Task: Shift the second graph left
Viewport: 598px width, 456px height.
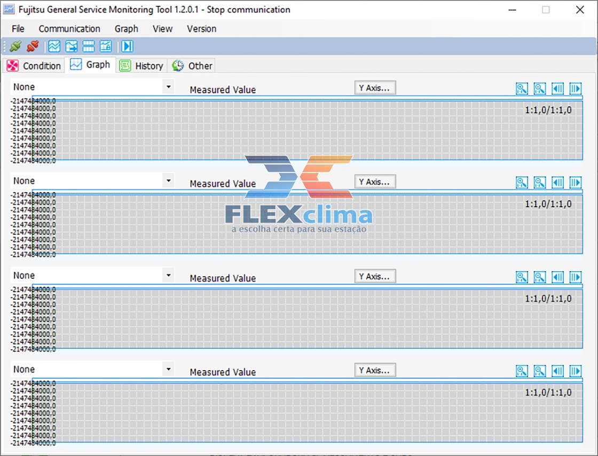Action: click(557, 182)
